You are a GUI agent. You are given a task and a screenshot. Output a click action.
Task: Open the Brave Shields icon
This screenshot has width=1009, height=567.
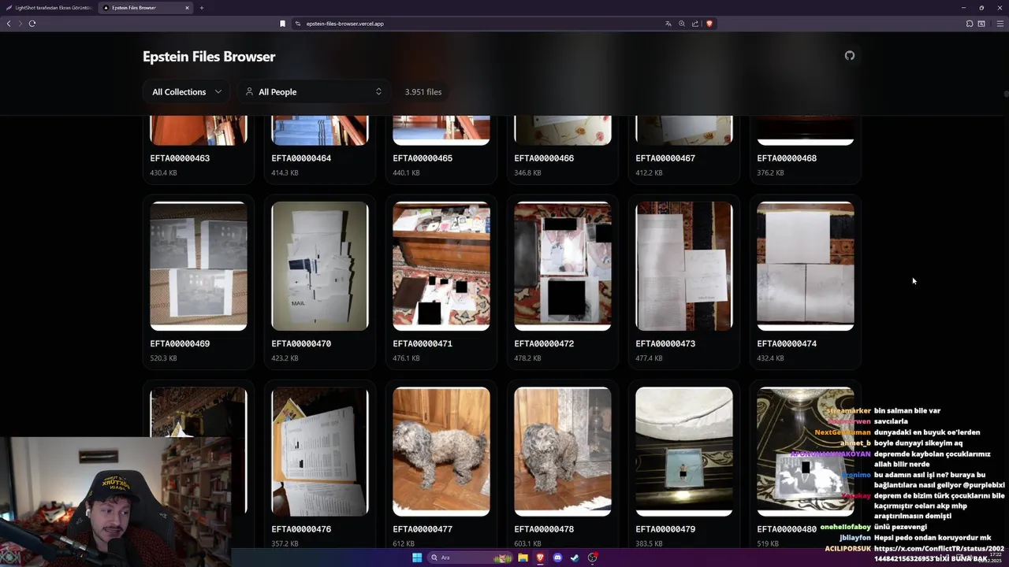click(x=709, y=24)
